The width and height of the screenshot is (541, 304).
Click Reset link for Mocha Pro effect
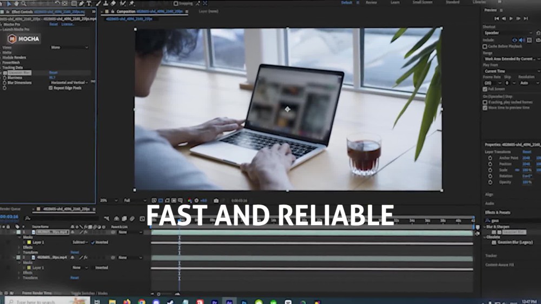pos(54,24)
